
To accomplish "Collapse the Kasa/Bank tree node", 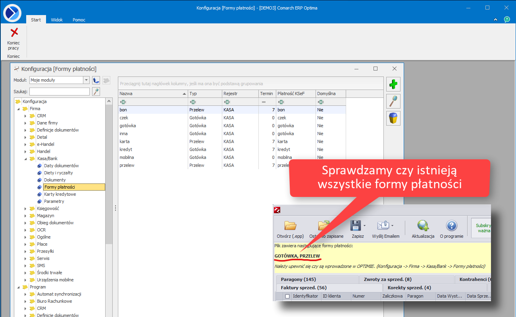I will pyautogui.click(x=25, y=158).
